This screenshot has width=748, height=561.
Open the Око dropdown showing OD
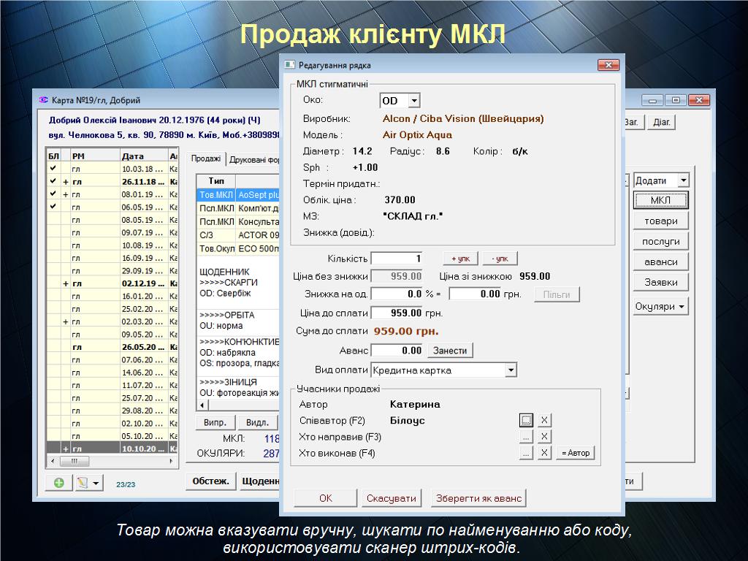click(x=414, y=101)
